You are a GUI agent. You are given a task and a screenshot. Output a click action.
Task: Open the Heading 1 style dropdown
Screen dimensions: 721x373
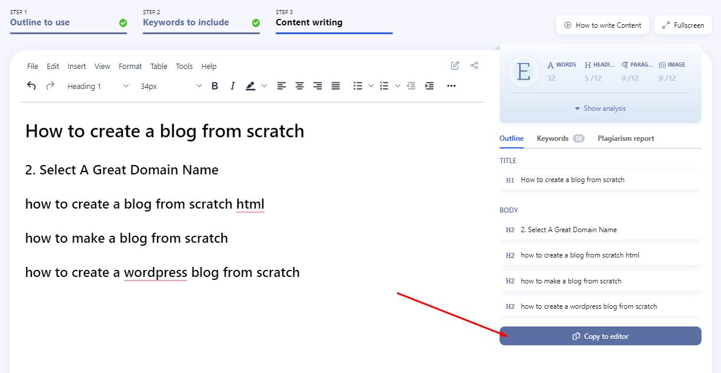coord(98,86)
